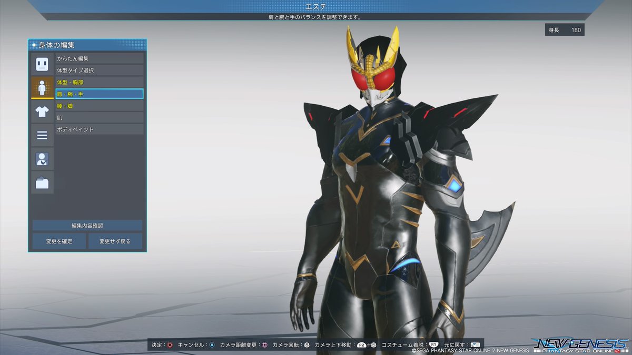Image resolution: width=632 pixels, height=355 pixels.
Task: Open 腰・脚 menu entry
Action: 100,106
